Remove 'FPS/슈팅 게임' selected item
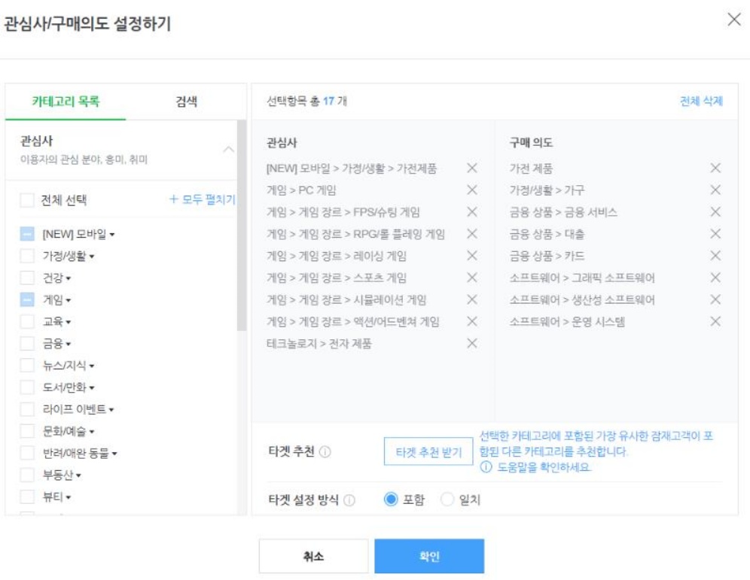This screenshot has width=750, height=580. point(471,212)
